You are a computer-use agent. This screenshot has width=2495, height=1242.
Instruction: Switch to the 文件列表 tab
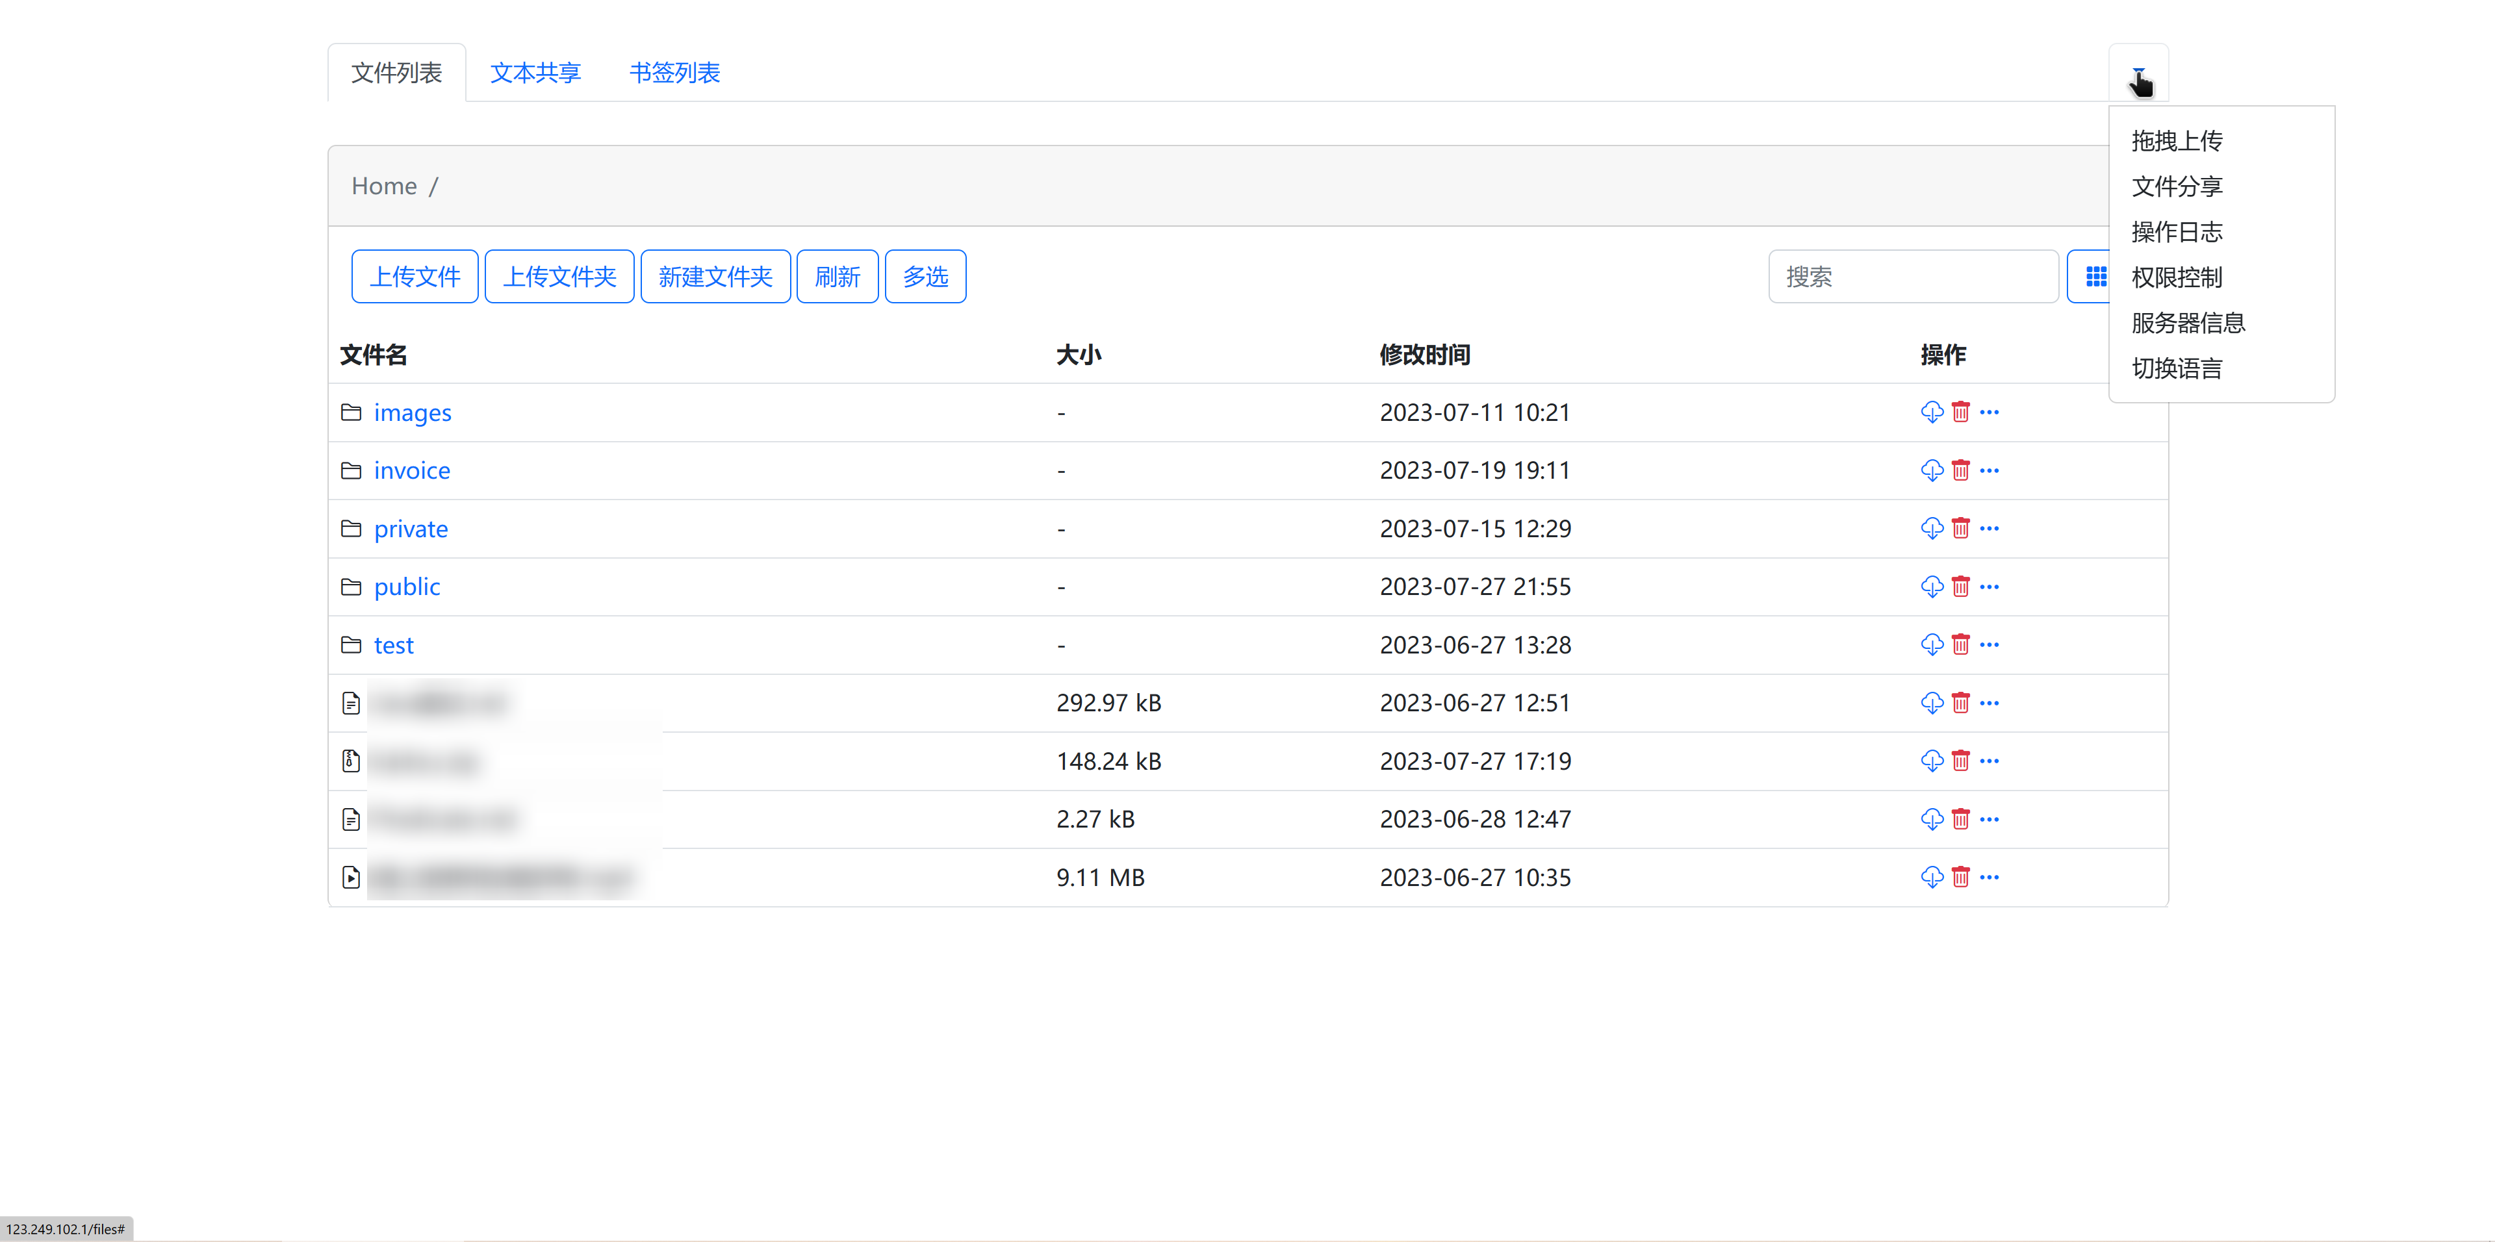click(x=397, y=73)
